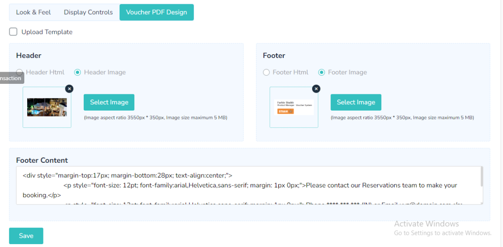
Task: Choose the Footer Html radio option
Action: pyautogui.click(x=266, y=72)
